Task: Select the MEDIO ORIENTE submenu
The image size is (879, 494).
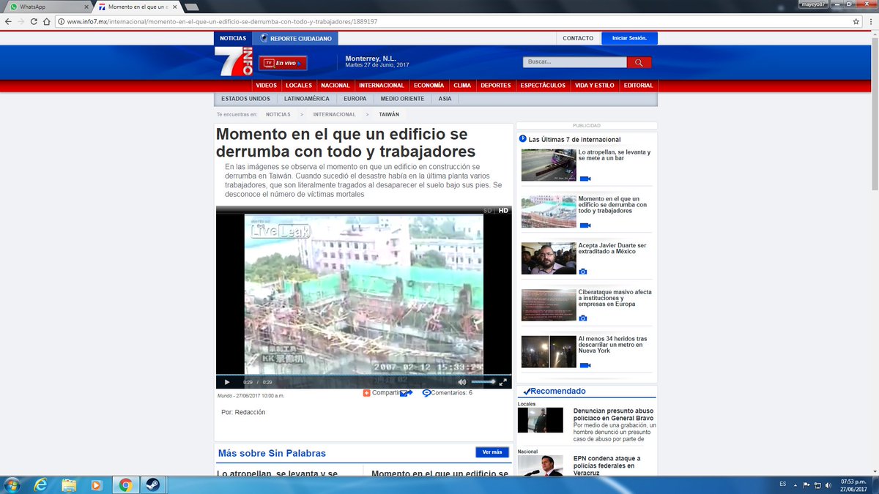Action: 401,99
